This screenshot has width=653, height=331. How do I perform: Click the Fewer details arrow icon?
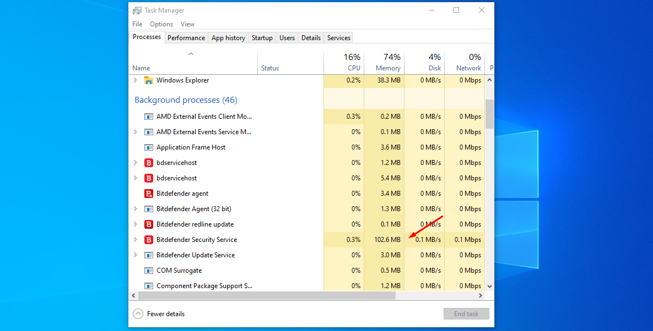138,314
